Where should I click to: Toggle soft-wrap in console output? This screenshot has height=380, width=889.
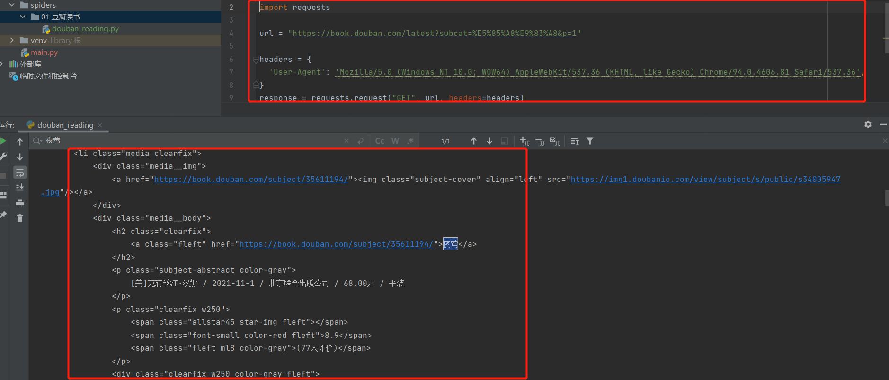20,173
